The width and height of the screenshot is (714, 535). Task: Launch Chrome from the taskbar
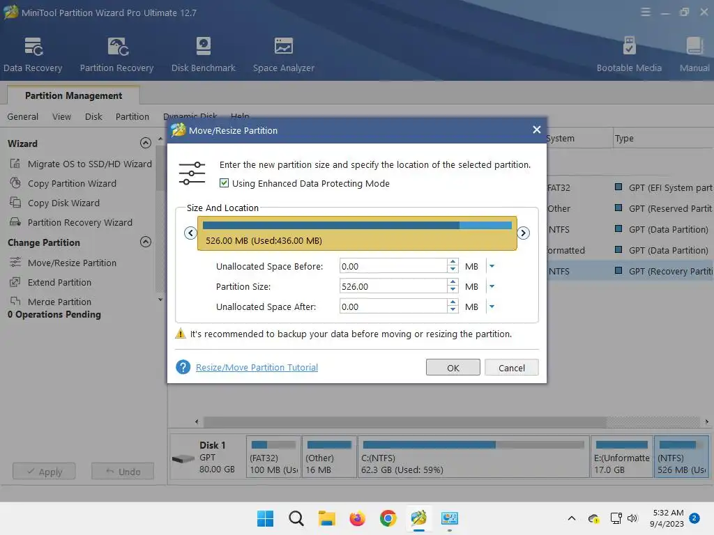pos(388,518)
